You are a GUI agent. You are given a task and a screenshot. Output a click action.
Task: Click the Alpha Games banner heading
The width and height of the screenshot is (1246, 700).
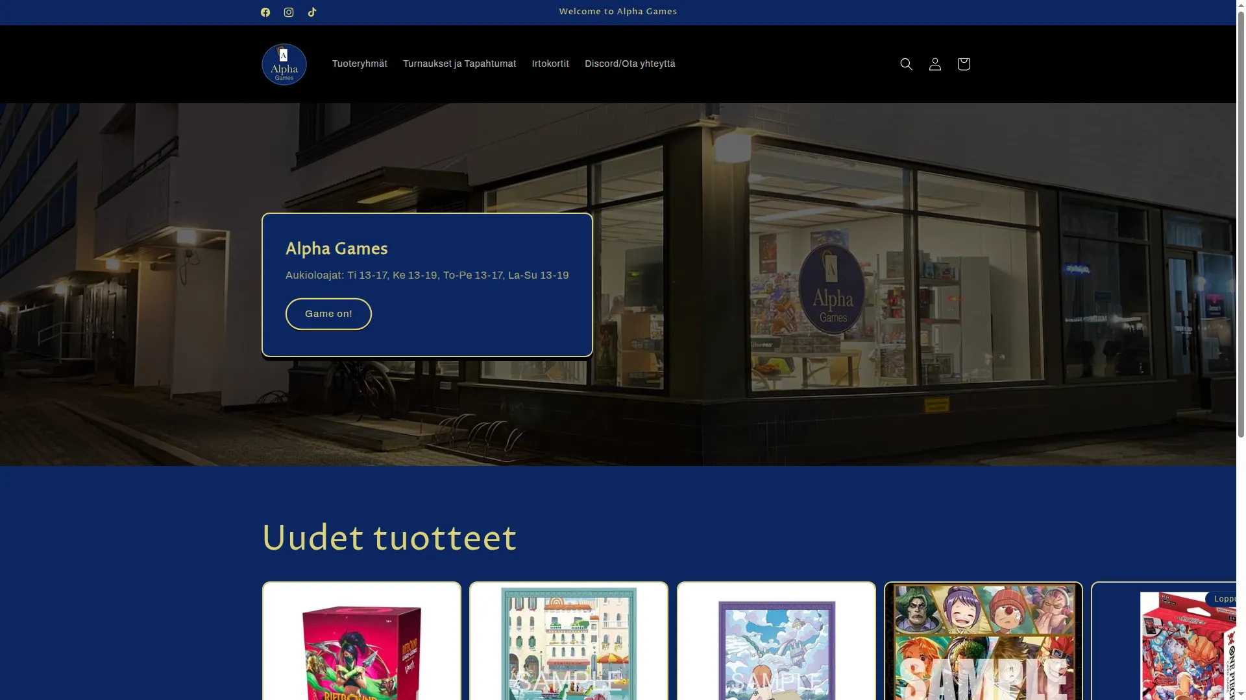(337, 249)
